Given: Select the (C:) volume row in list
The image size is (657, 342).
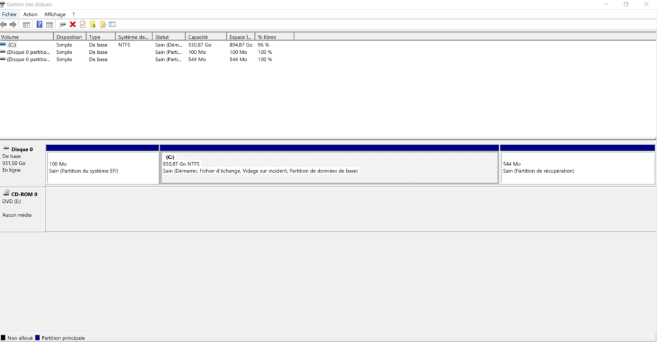Looking at the screenshot, I should (x=26, y=45).
